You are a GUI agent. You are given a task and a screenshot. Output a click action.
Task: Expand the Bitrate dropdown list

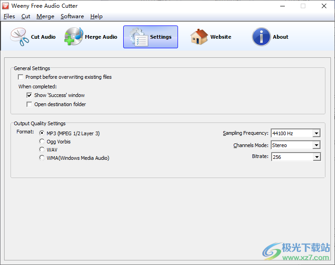point(316,157)
